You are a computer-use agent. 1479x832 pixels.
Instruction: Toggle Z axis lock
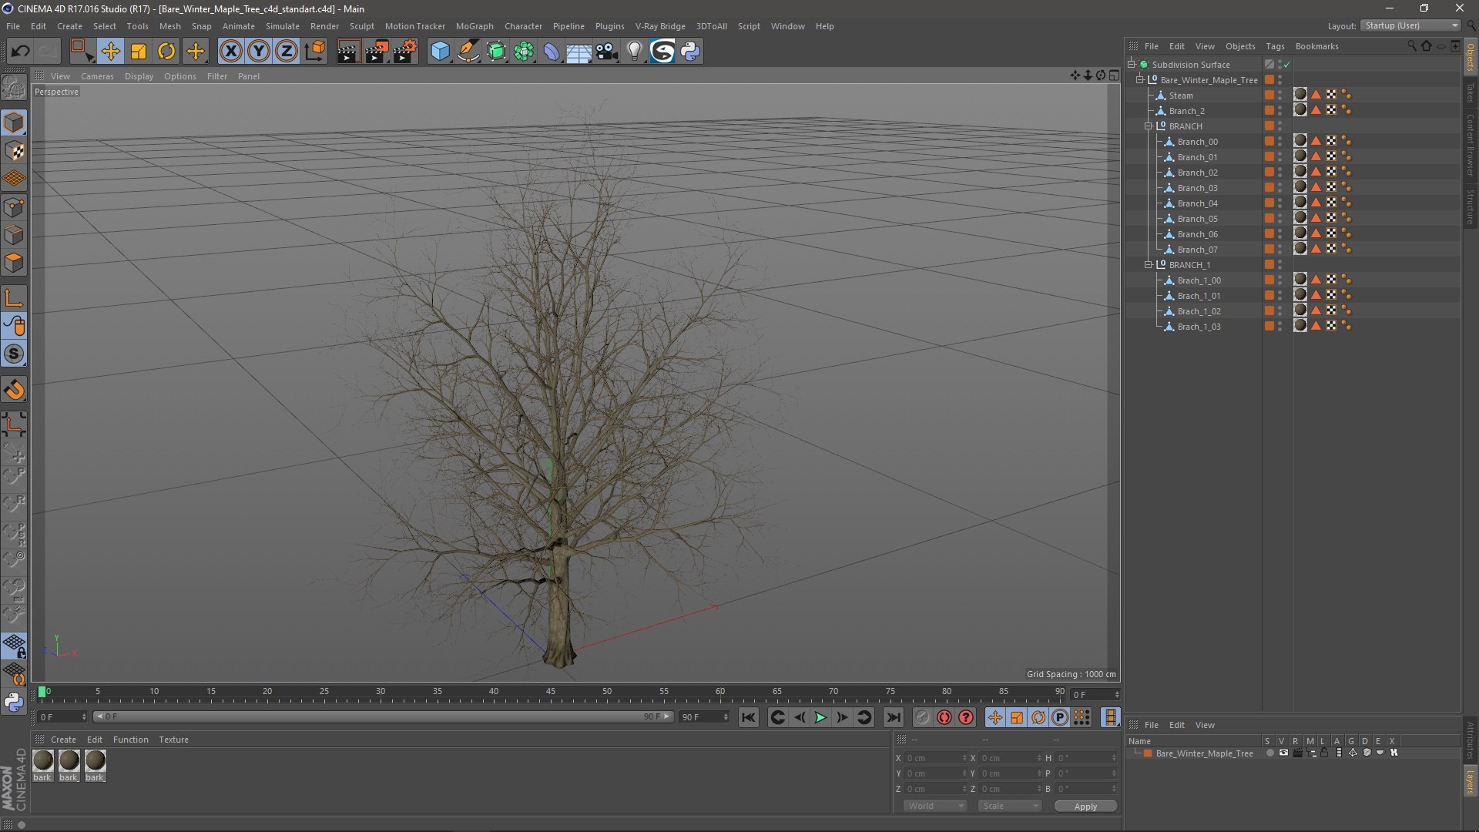coord(287,52)
